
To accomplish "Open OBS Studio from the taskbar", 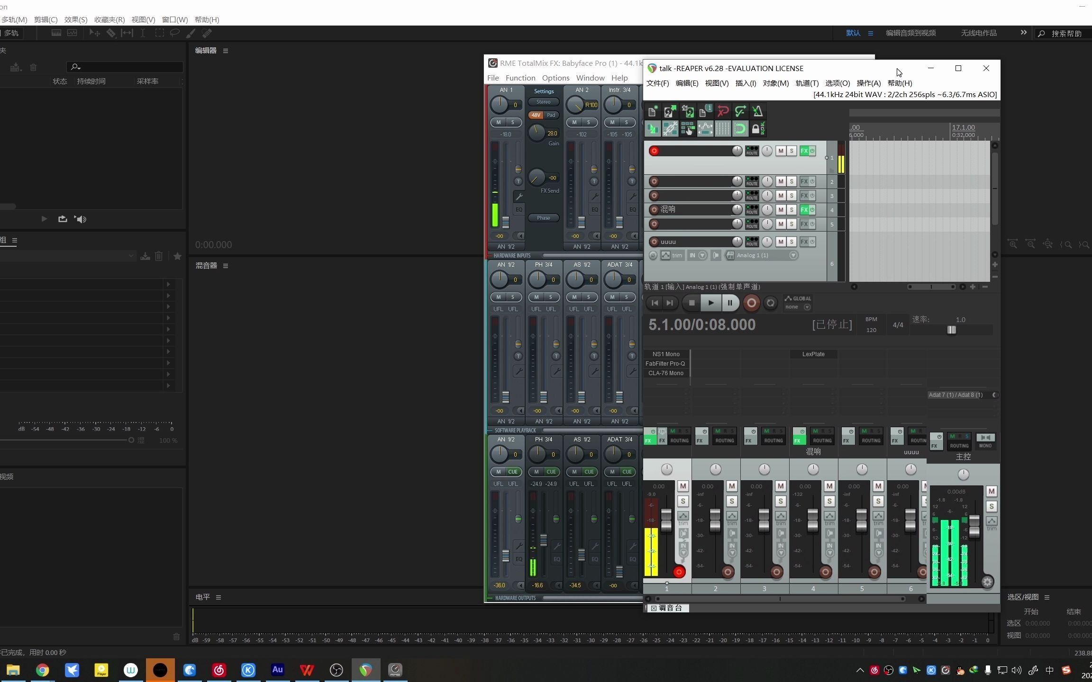I will (x=336, y=670).
